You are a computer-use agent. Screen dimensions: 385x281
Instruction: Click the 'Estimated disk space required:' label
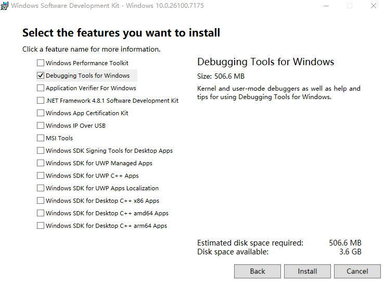(x=250, y=243)
